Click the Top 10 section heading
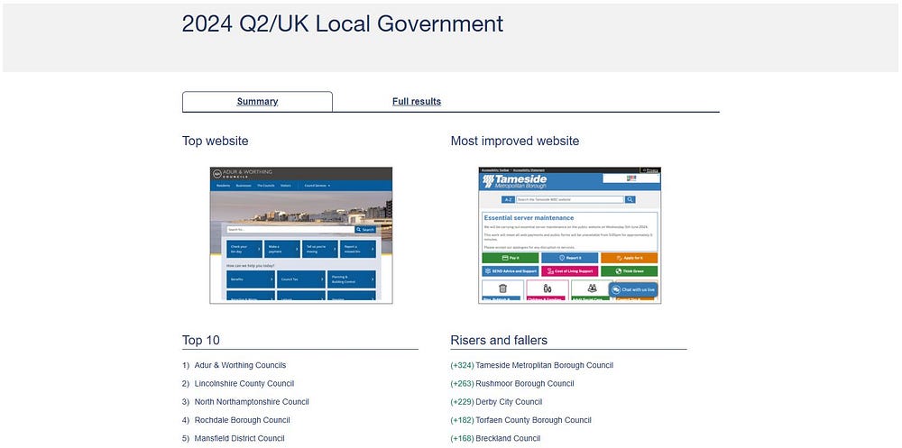 (x=201, y=341)
